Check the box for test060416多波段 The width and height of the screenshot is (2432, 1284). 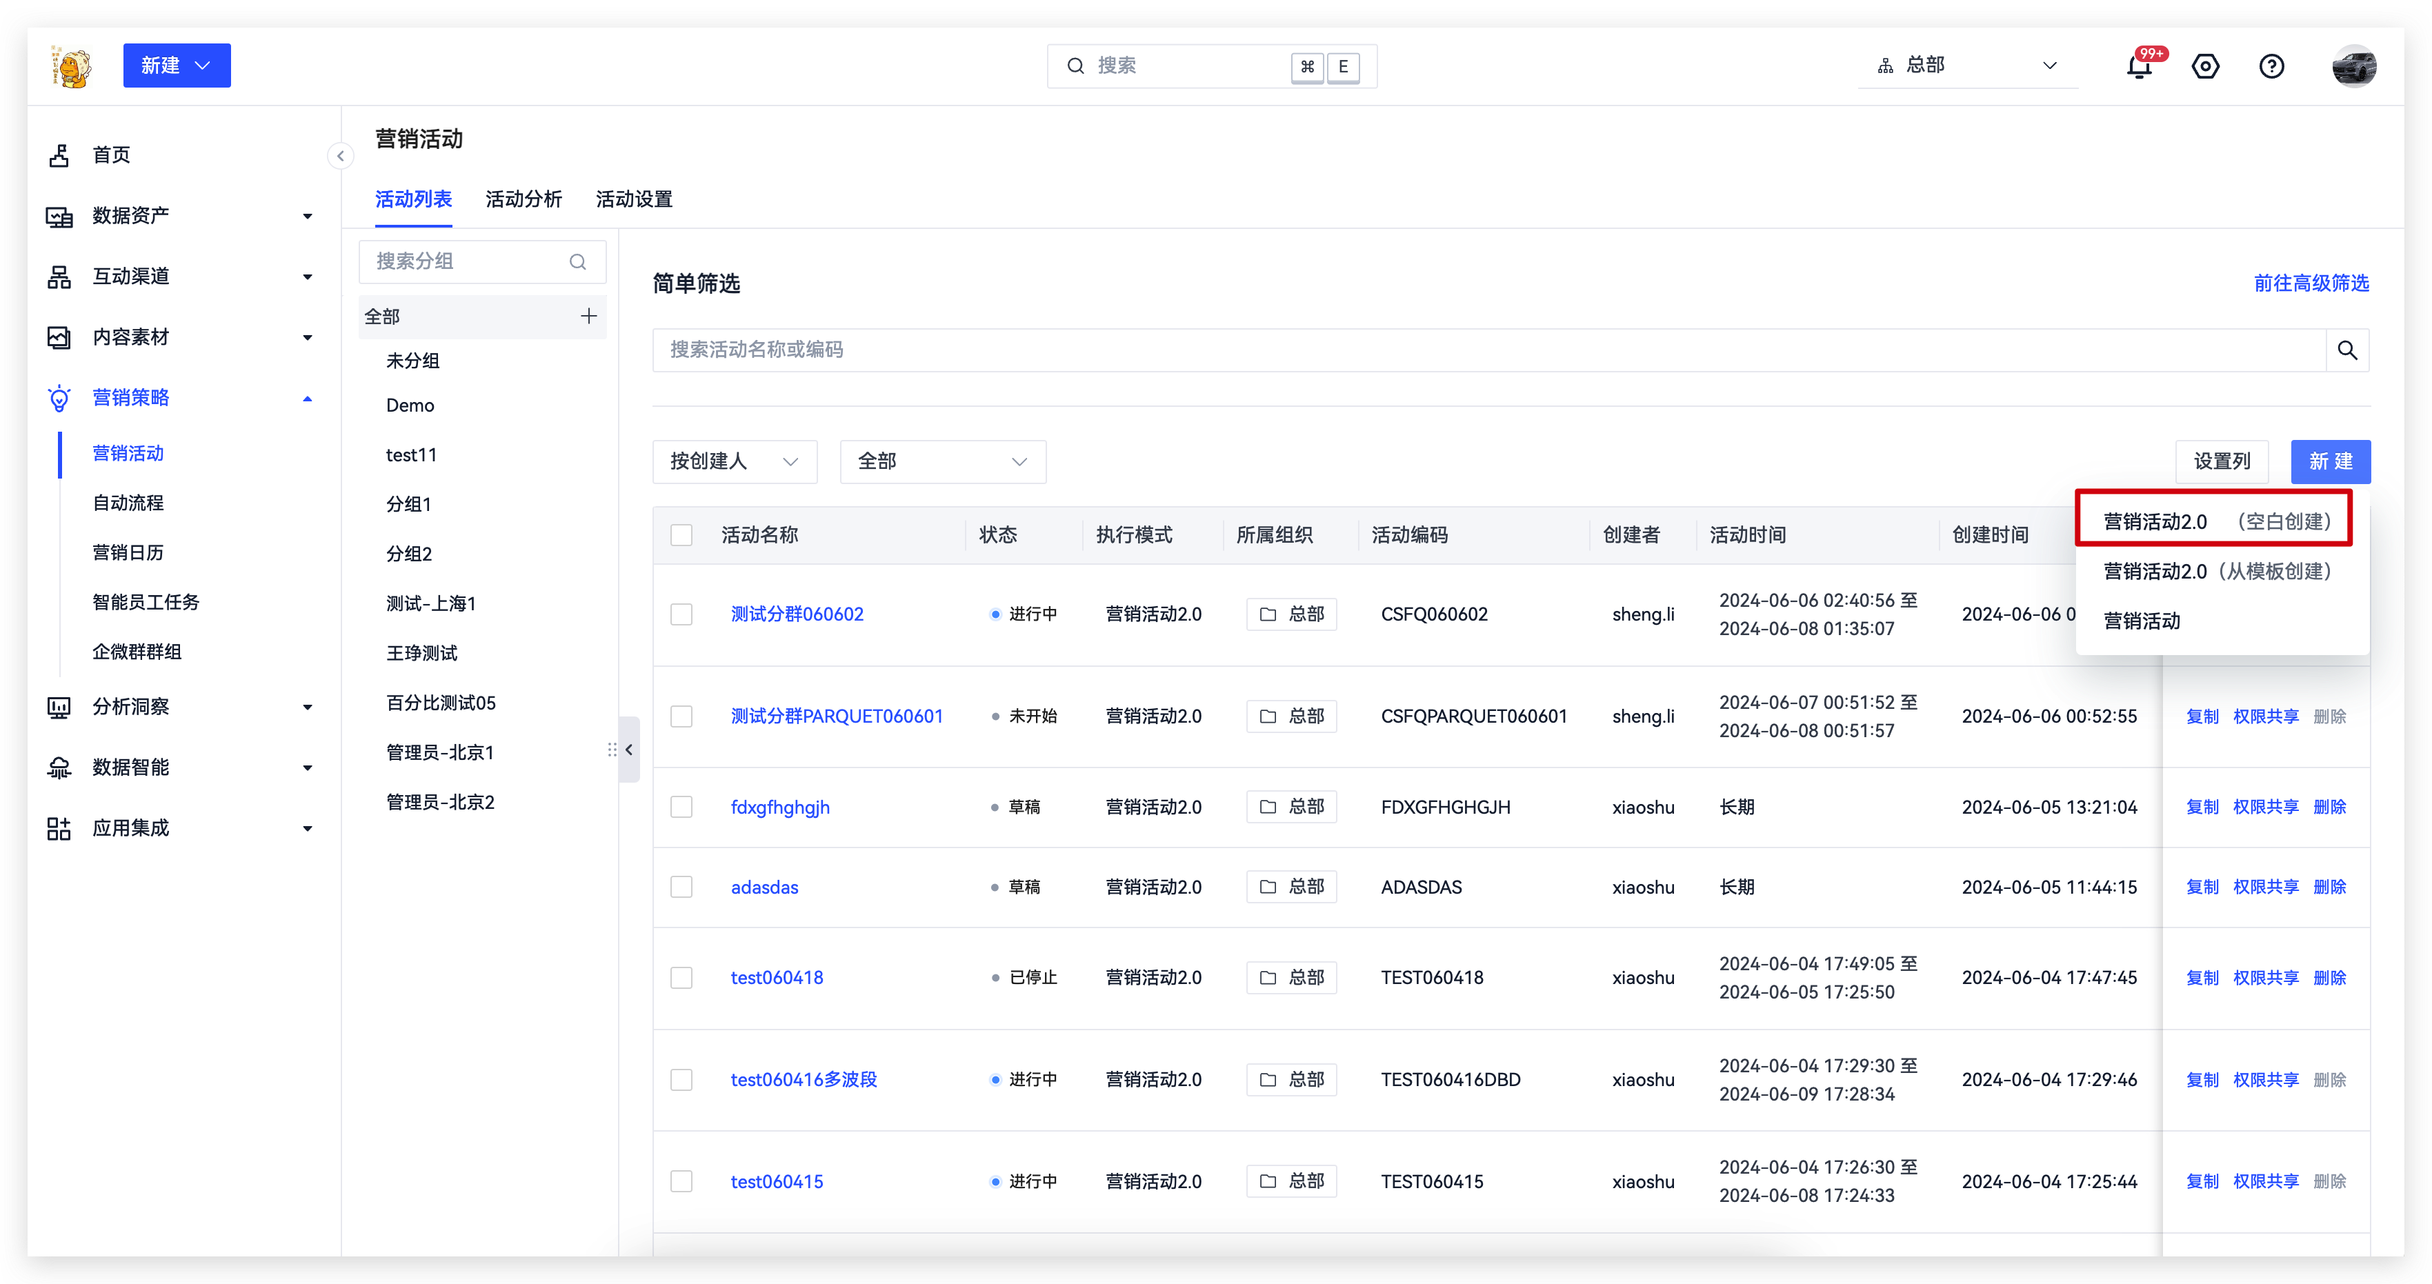681,1080
